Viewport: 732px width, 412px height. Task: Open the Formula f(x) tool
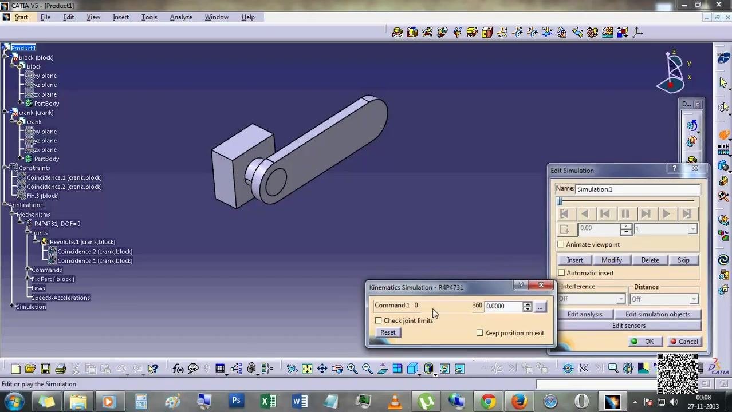(x=178, y=369)
